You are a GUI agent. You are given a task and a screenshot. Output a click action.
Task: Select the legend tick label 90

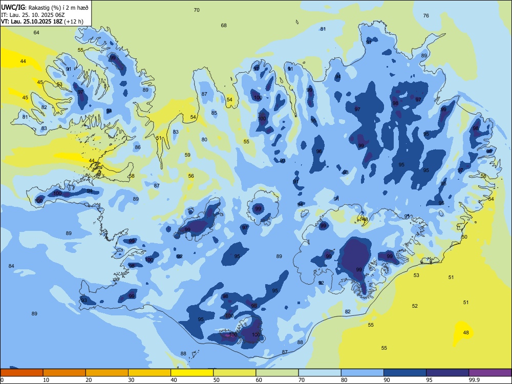pyautogui.click(x=387, y=380)
